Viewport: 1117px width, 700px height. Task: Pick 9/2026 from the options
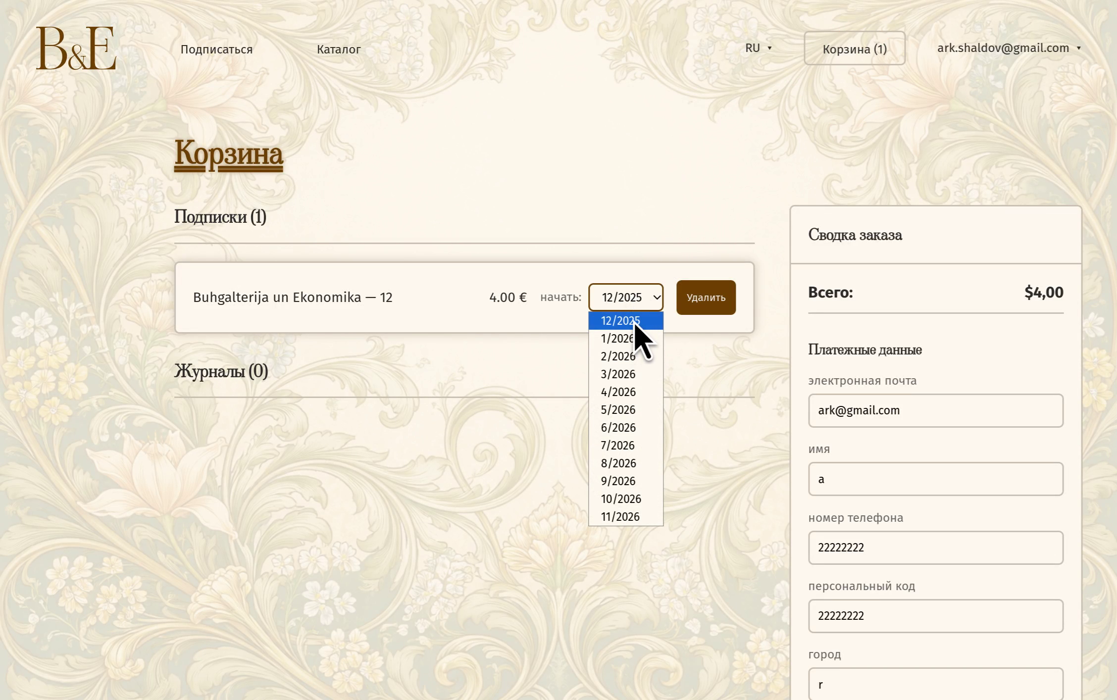617,481
